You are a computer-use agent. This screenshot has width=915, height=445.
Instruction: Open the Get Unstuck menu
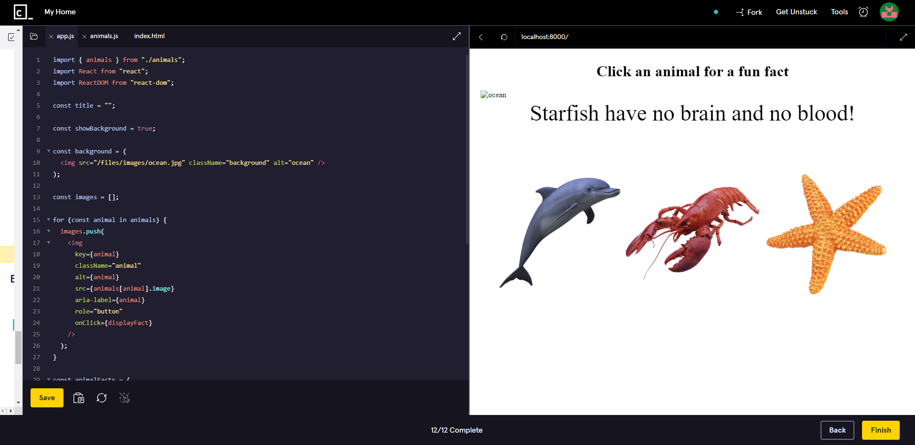tap(796, 12)
